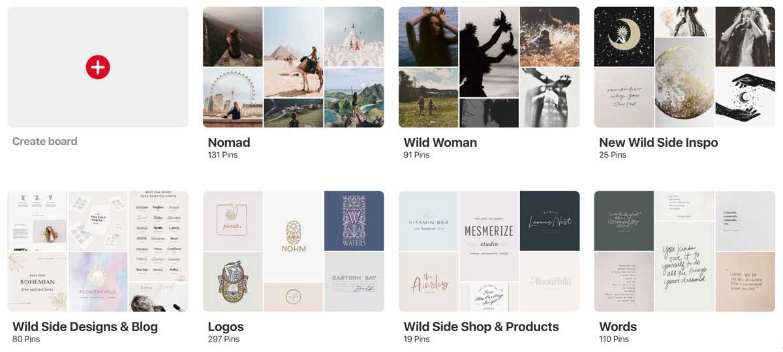
Task: Select the VITAMIN SEA logo thumbnail
Action: [428, 221]
